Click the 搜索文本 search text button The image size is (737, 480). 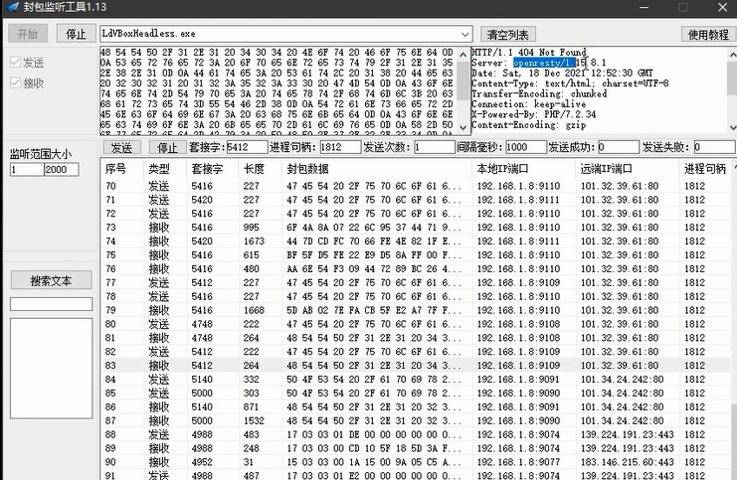pos(52,280)
